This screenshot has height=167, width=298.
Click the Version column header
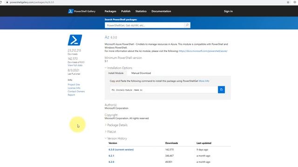[x=113, y=143]
